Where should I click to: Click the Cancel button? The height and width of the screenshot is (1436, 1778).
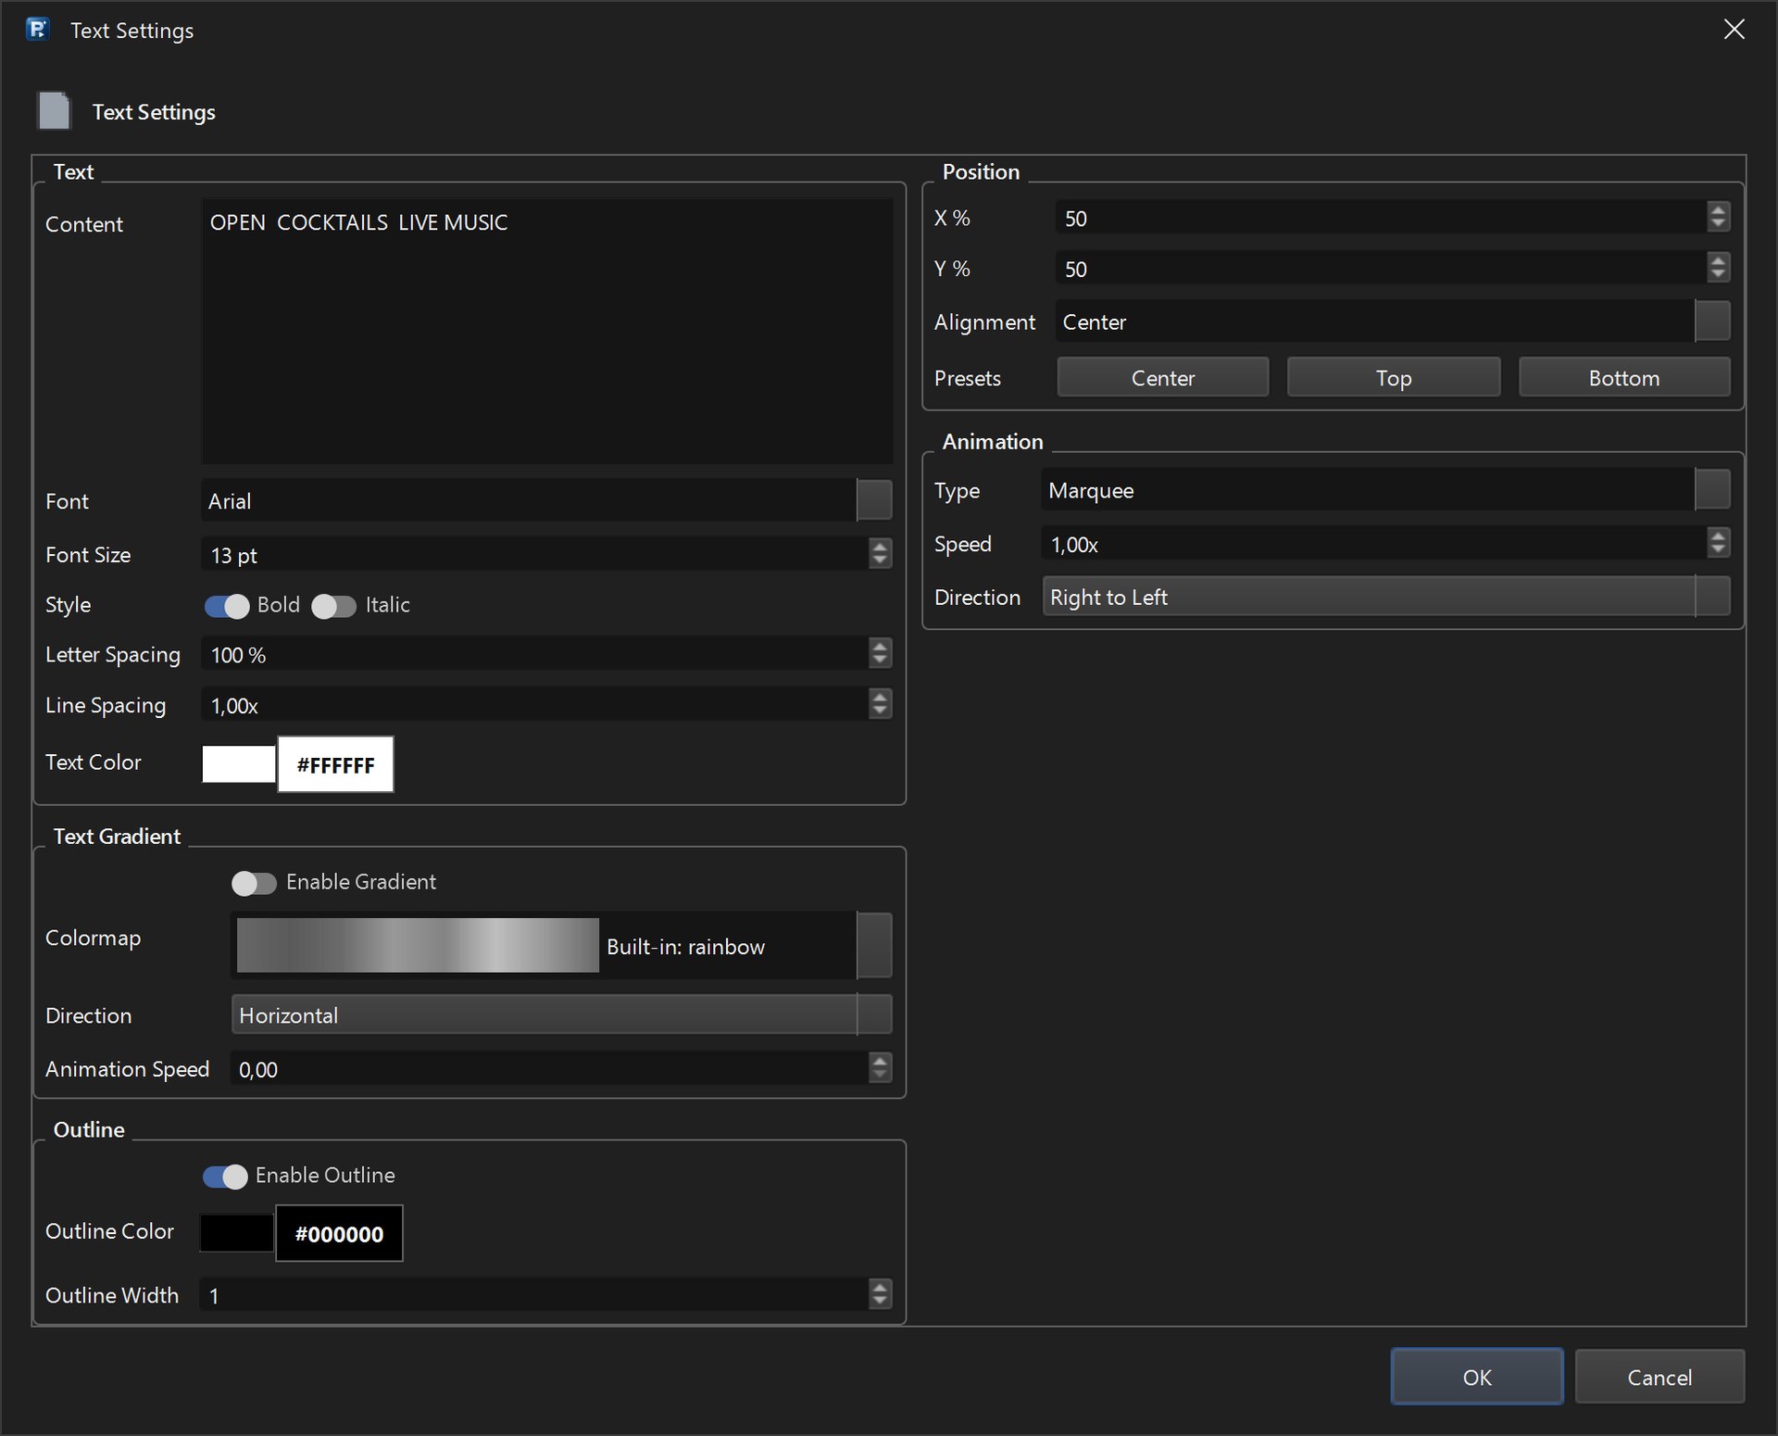(1659, 1377)
